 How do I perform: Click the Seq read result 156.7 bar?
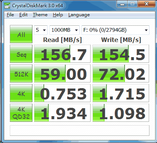tap(62, 54)
